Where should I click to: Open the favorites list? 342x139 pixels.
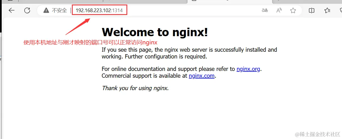327,11
